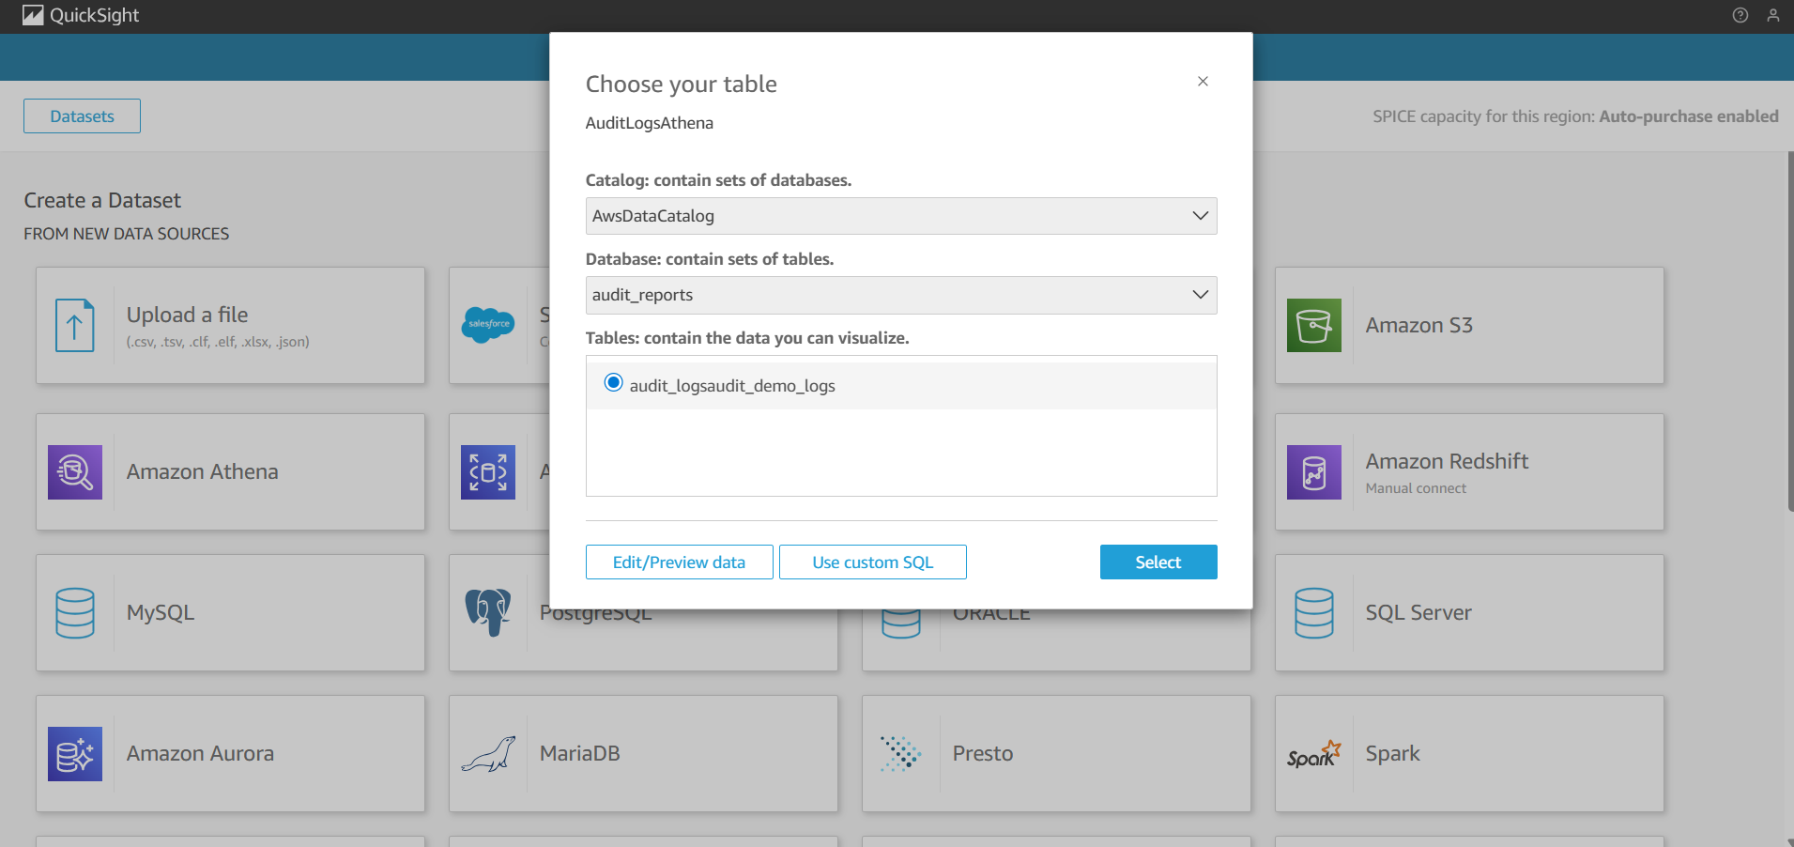The height and width of the screenshot is (847, 1794).
Task: Click the Use custom SQL button
Action: click(x=873, y=562)
